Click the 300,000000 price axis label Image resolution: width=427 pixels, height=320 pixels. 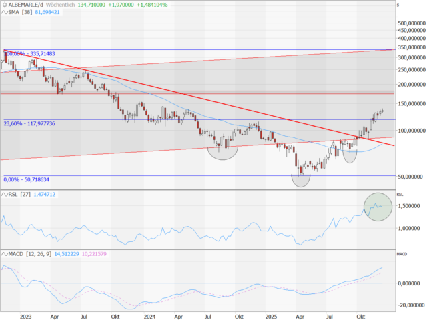[412, 58]
